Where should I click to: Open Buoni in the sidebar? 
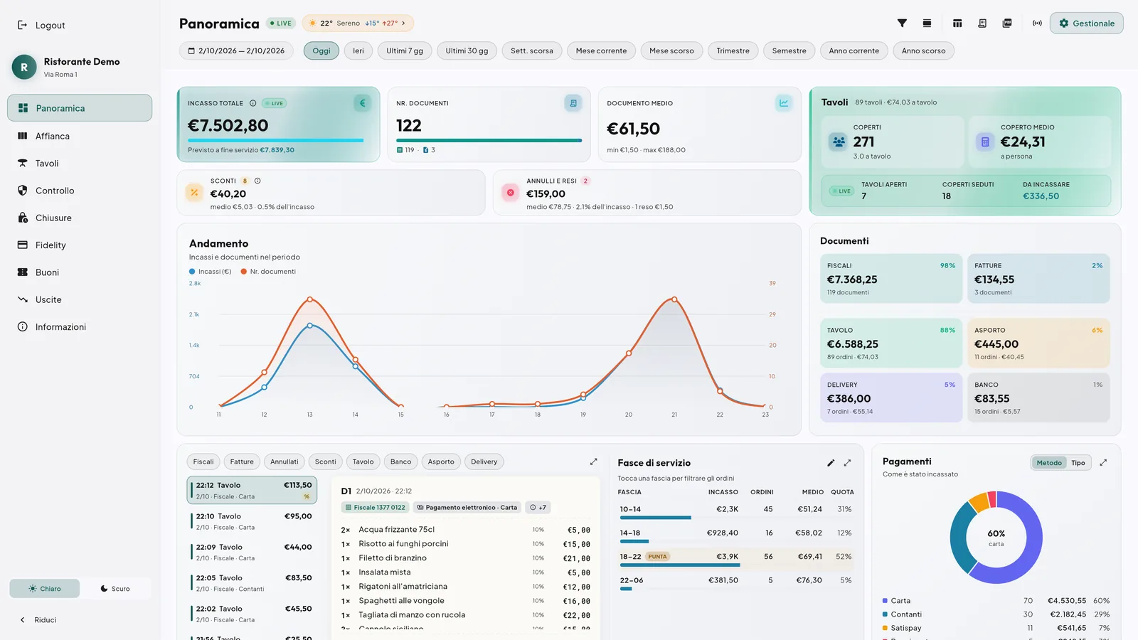pos(80,272)
